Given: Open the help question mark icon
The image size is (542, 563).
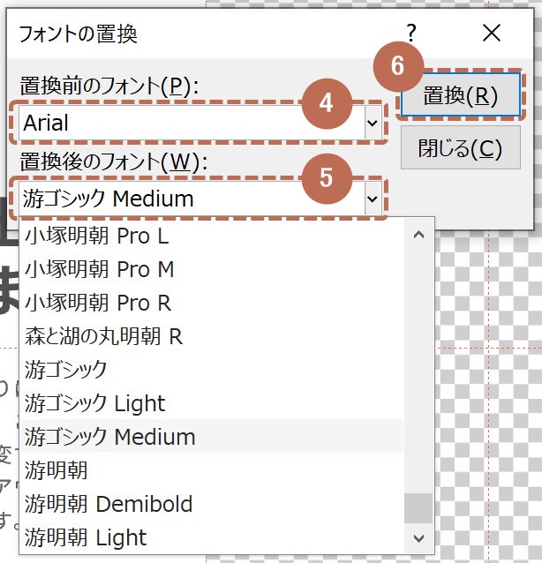Looking at the screenshot, I should [x=410, y=34].
